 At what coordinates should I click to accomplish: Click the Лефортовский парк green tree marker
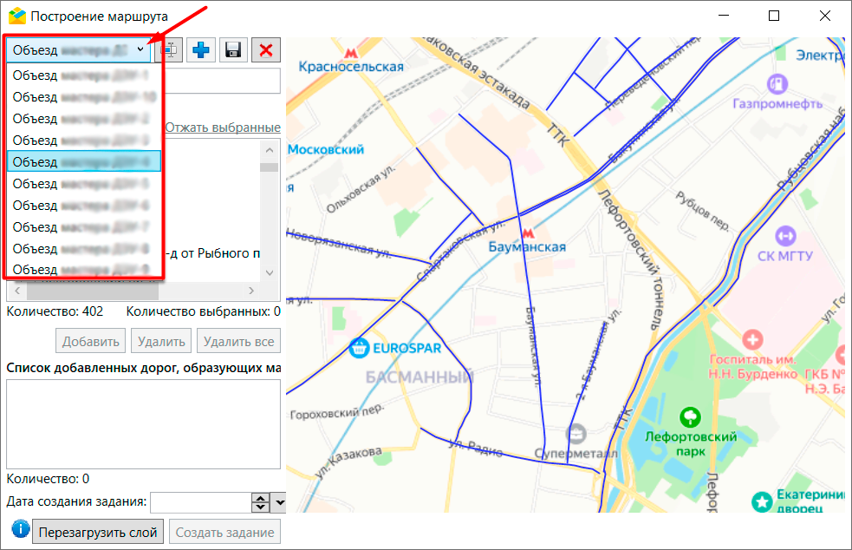pos(691,417)
